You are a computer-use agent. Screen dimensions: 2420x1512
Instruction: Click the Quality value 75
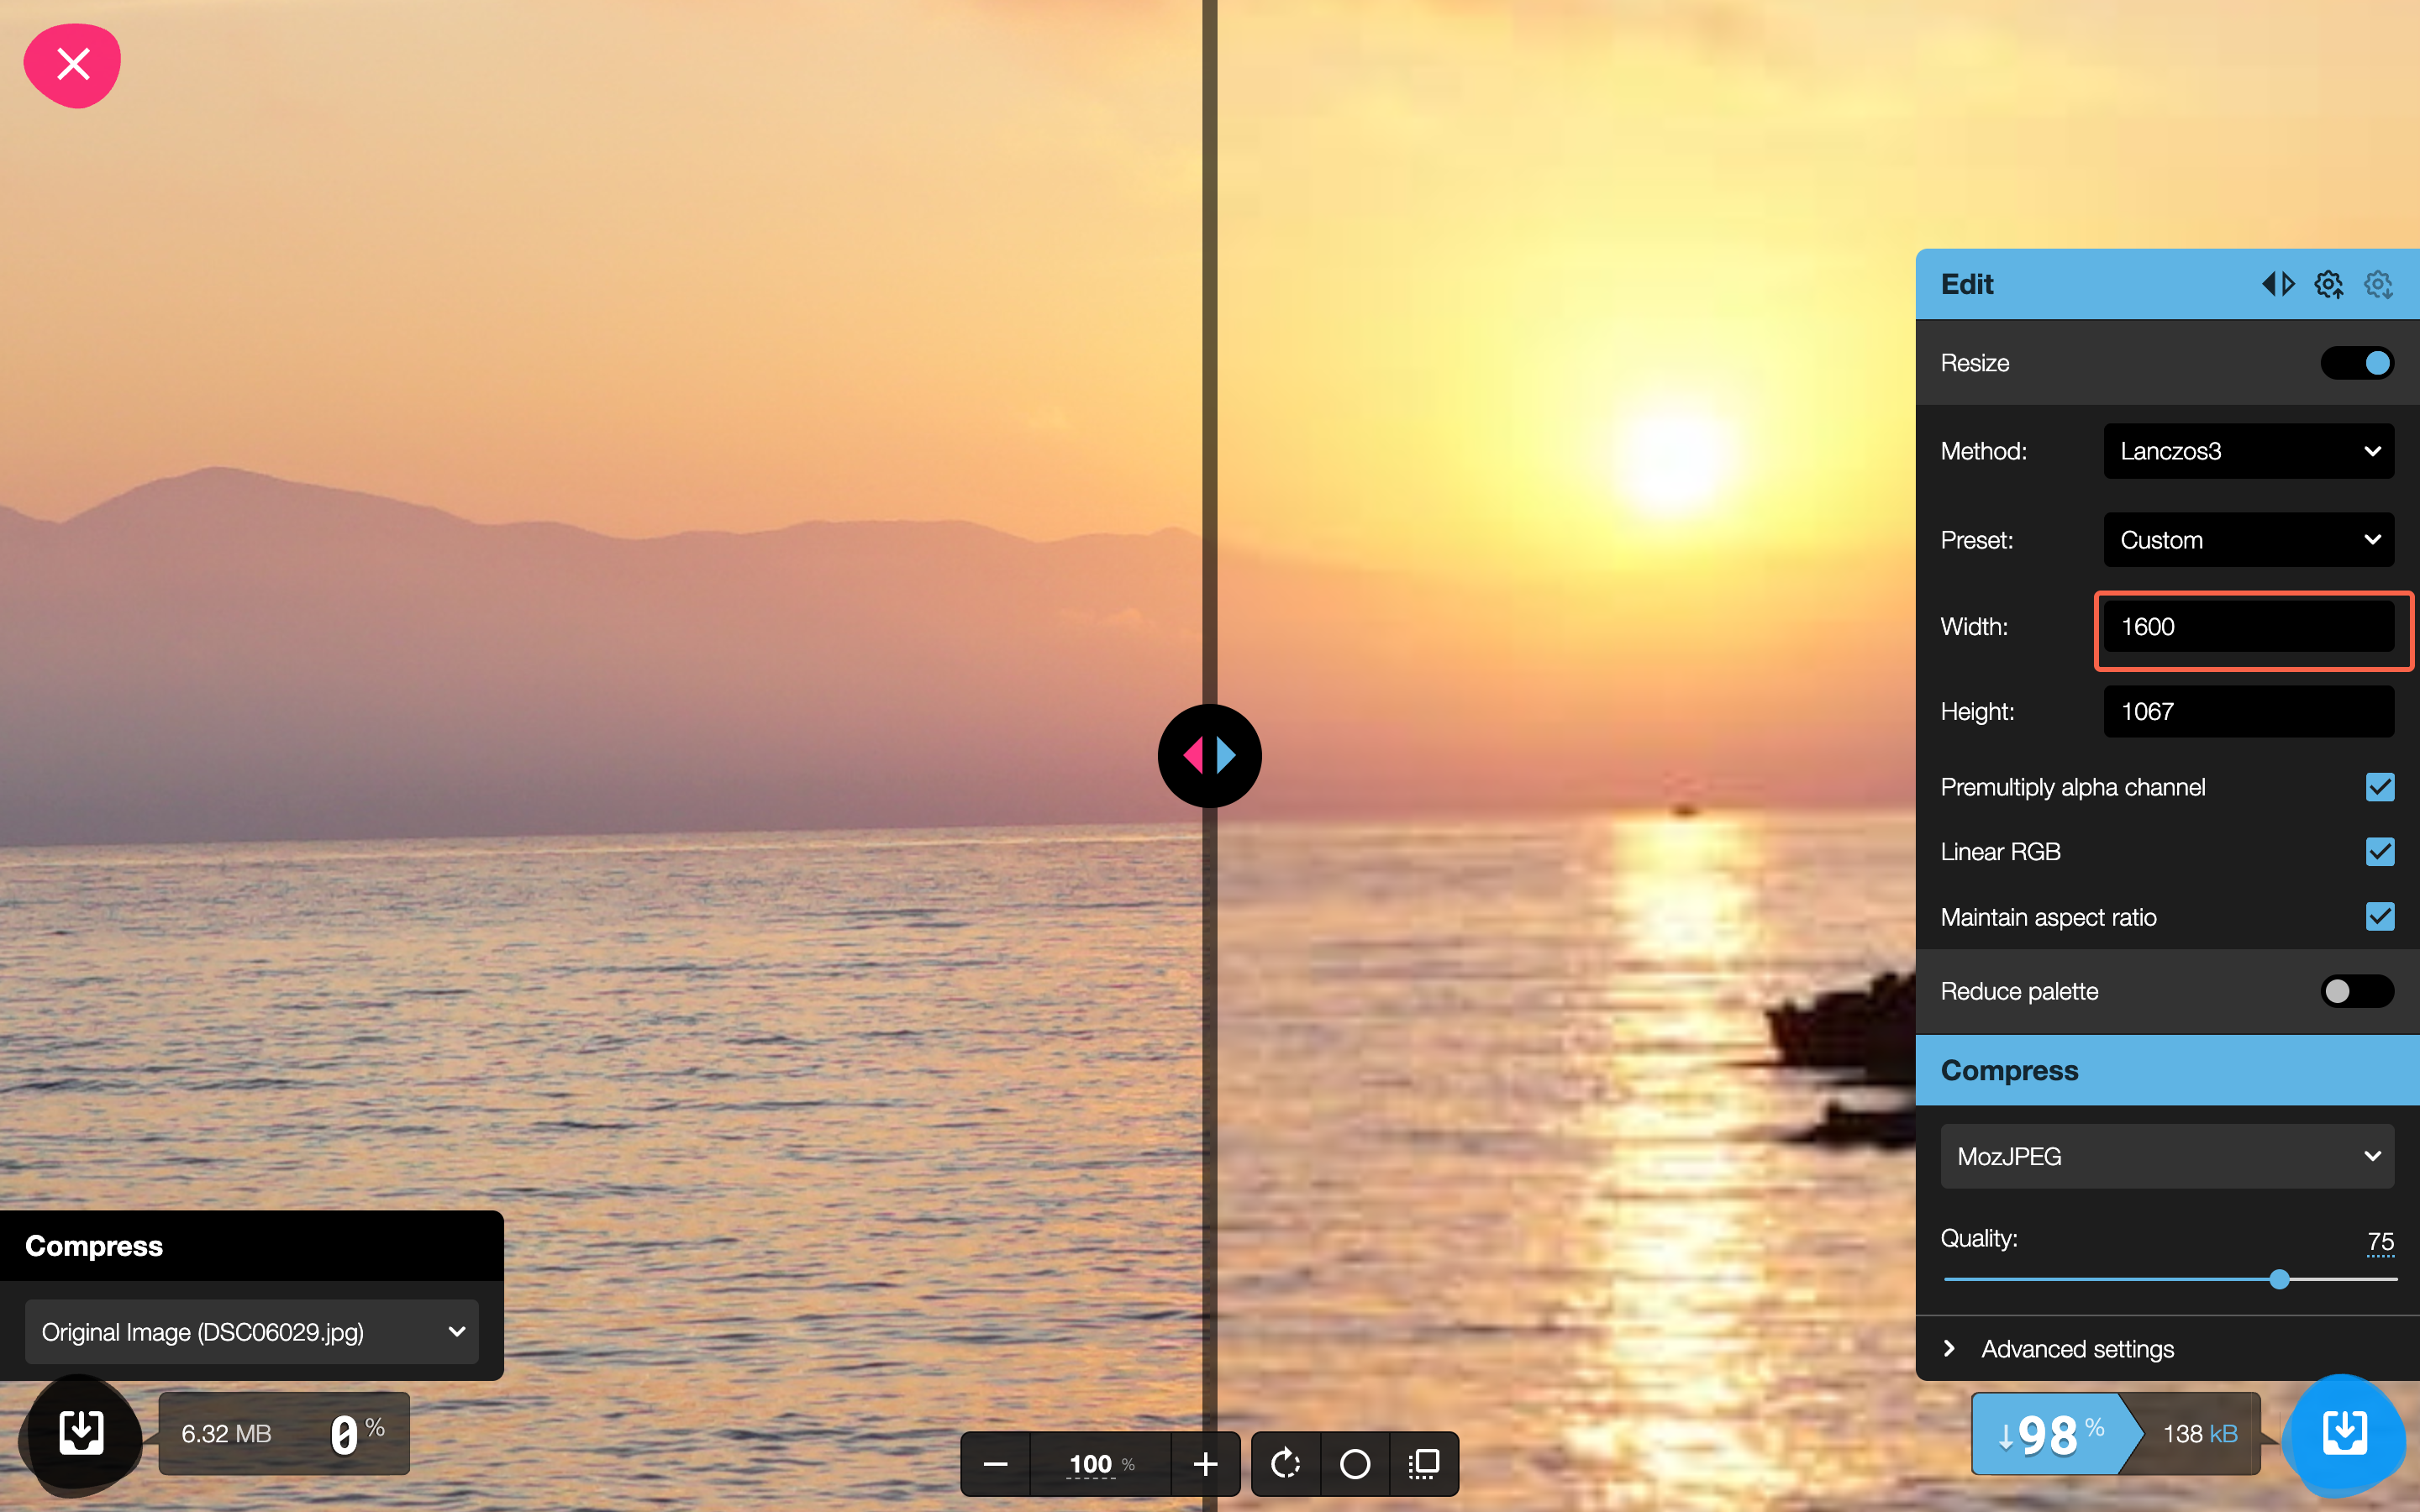[2380, 1241]
